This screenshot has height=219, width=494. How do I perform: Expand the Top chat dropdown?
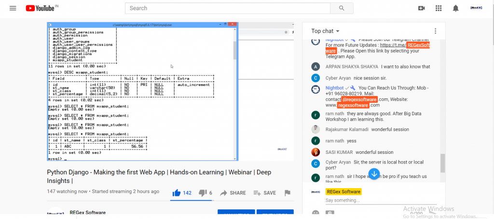(x=326, y=31)
